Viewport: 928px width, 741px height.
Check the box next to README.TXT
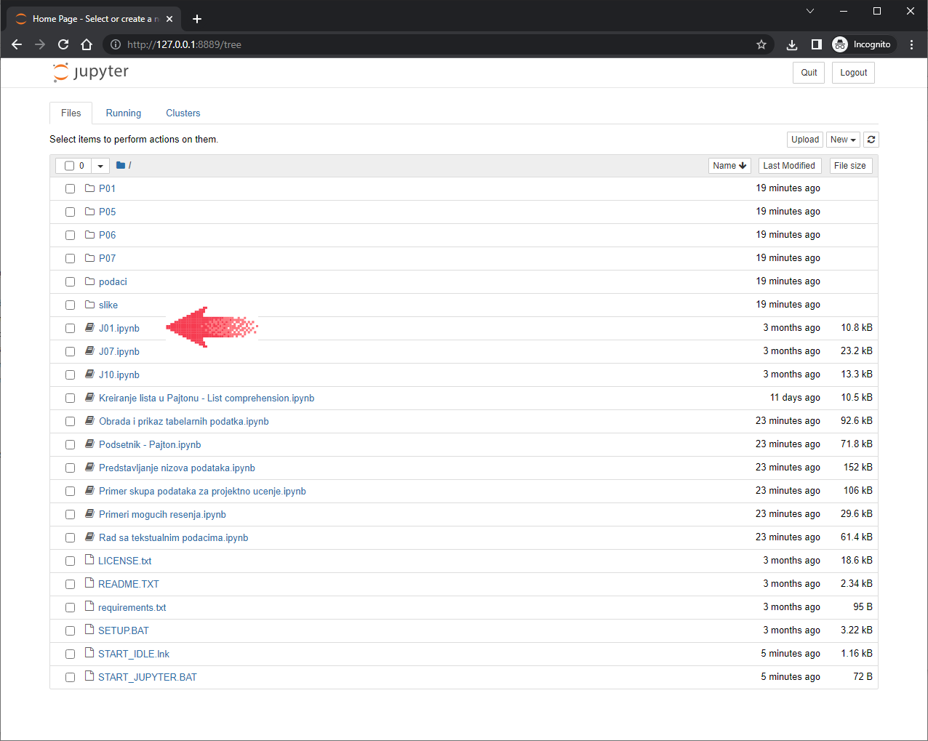(71, 585)
